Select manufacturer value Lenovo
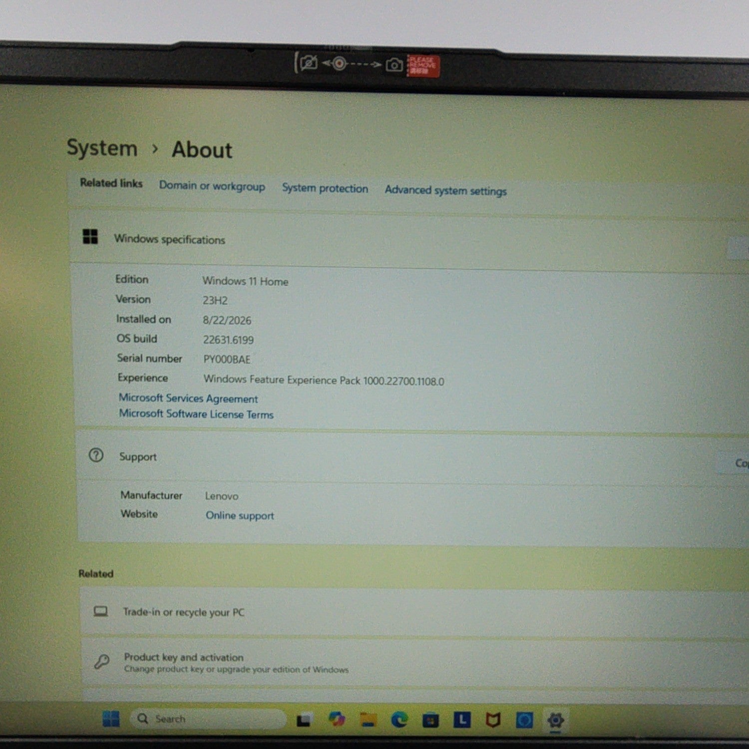Screen dimensions: 749x749 [x=222, y=496]
